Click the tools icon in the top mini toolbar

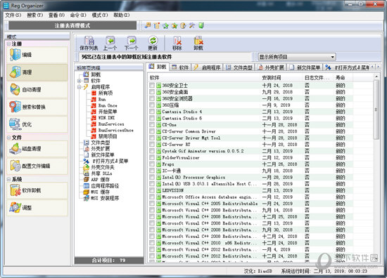(192, 25)
